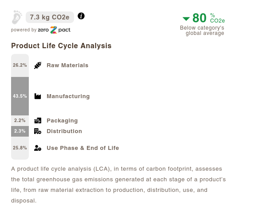Click the Raw Materials wheat icon
Viewport: 270px width, 214px height.
[x=38, y=65]
